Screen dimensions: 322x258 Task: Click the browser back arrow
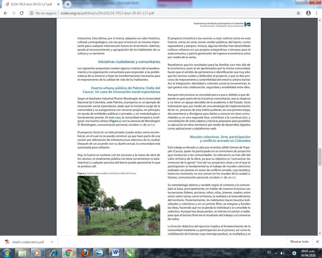6,13
